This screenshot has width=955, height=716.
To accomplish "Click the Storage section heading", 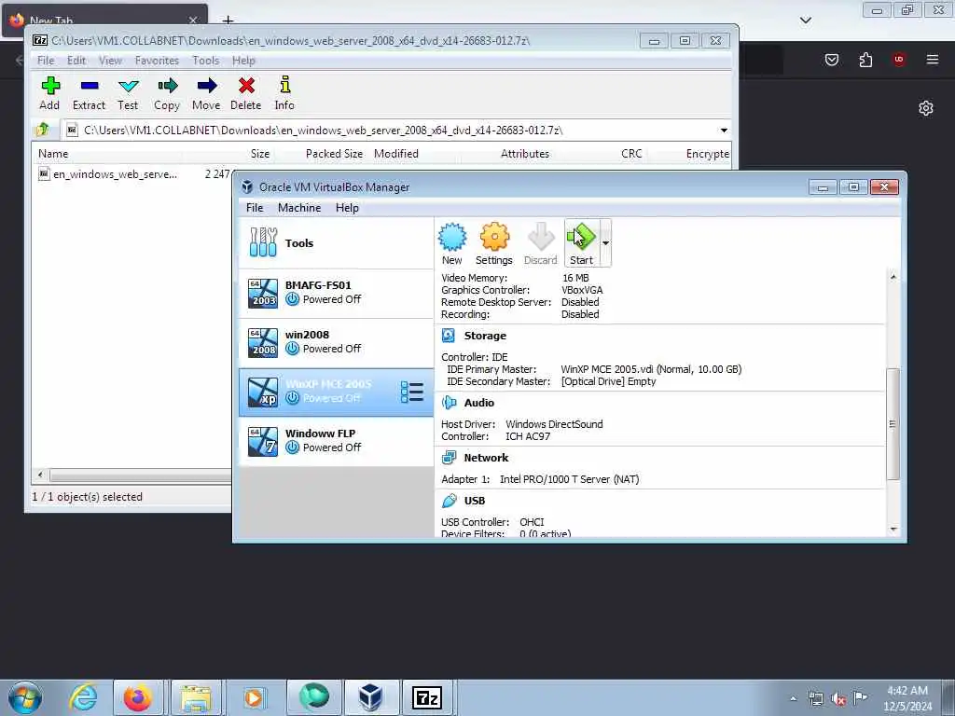I will pos(485,336).
